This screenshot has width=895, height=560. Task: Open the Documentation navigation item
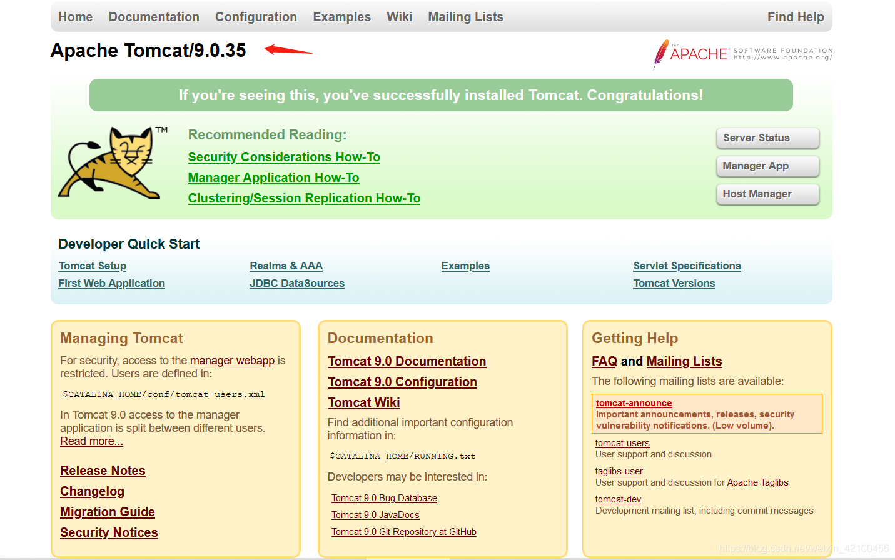[x=154, y=17]
